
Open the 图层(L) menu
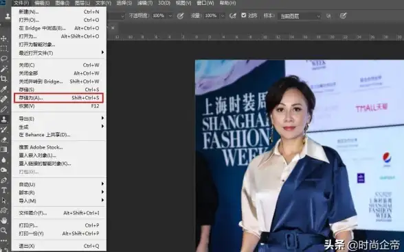[x=82, y=3]
